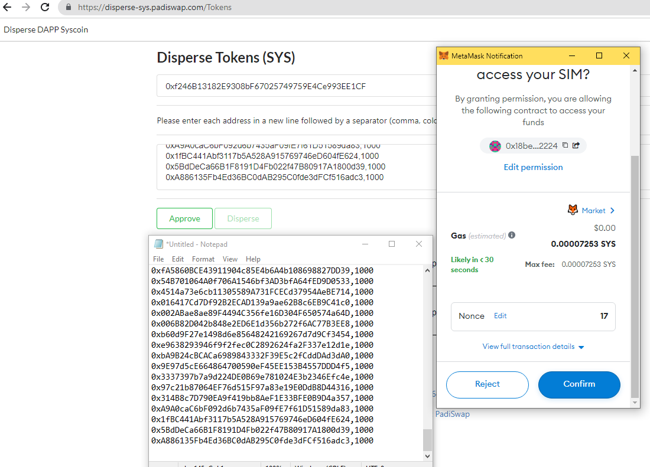The width and height of the screenshot is (650, 467).
Task: Click MetaMask scrollbar up arrow
Action: click(x=635, y=70)
